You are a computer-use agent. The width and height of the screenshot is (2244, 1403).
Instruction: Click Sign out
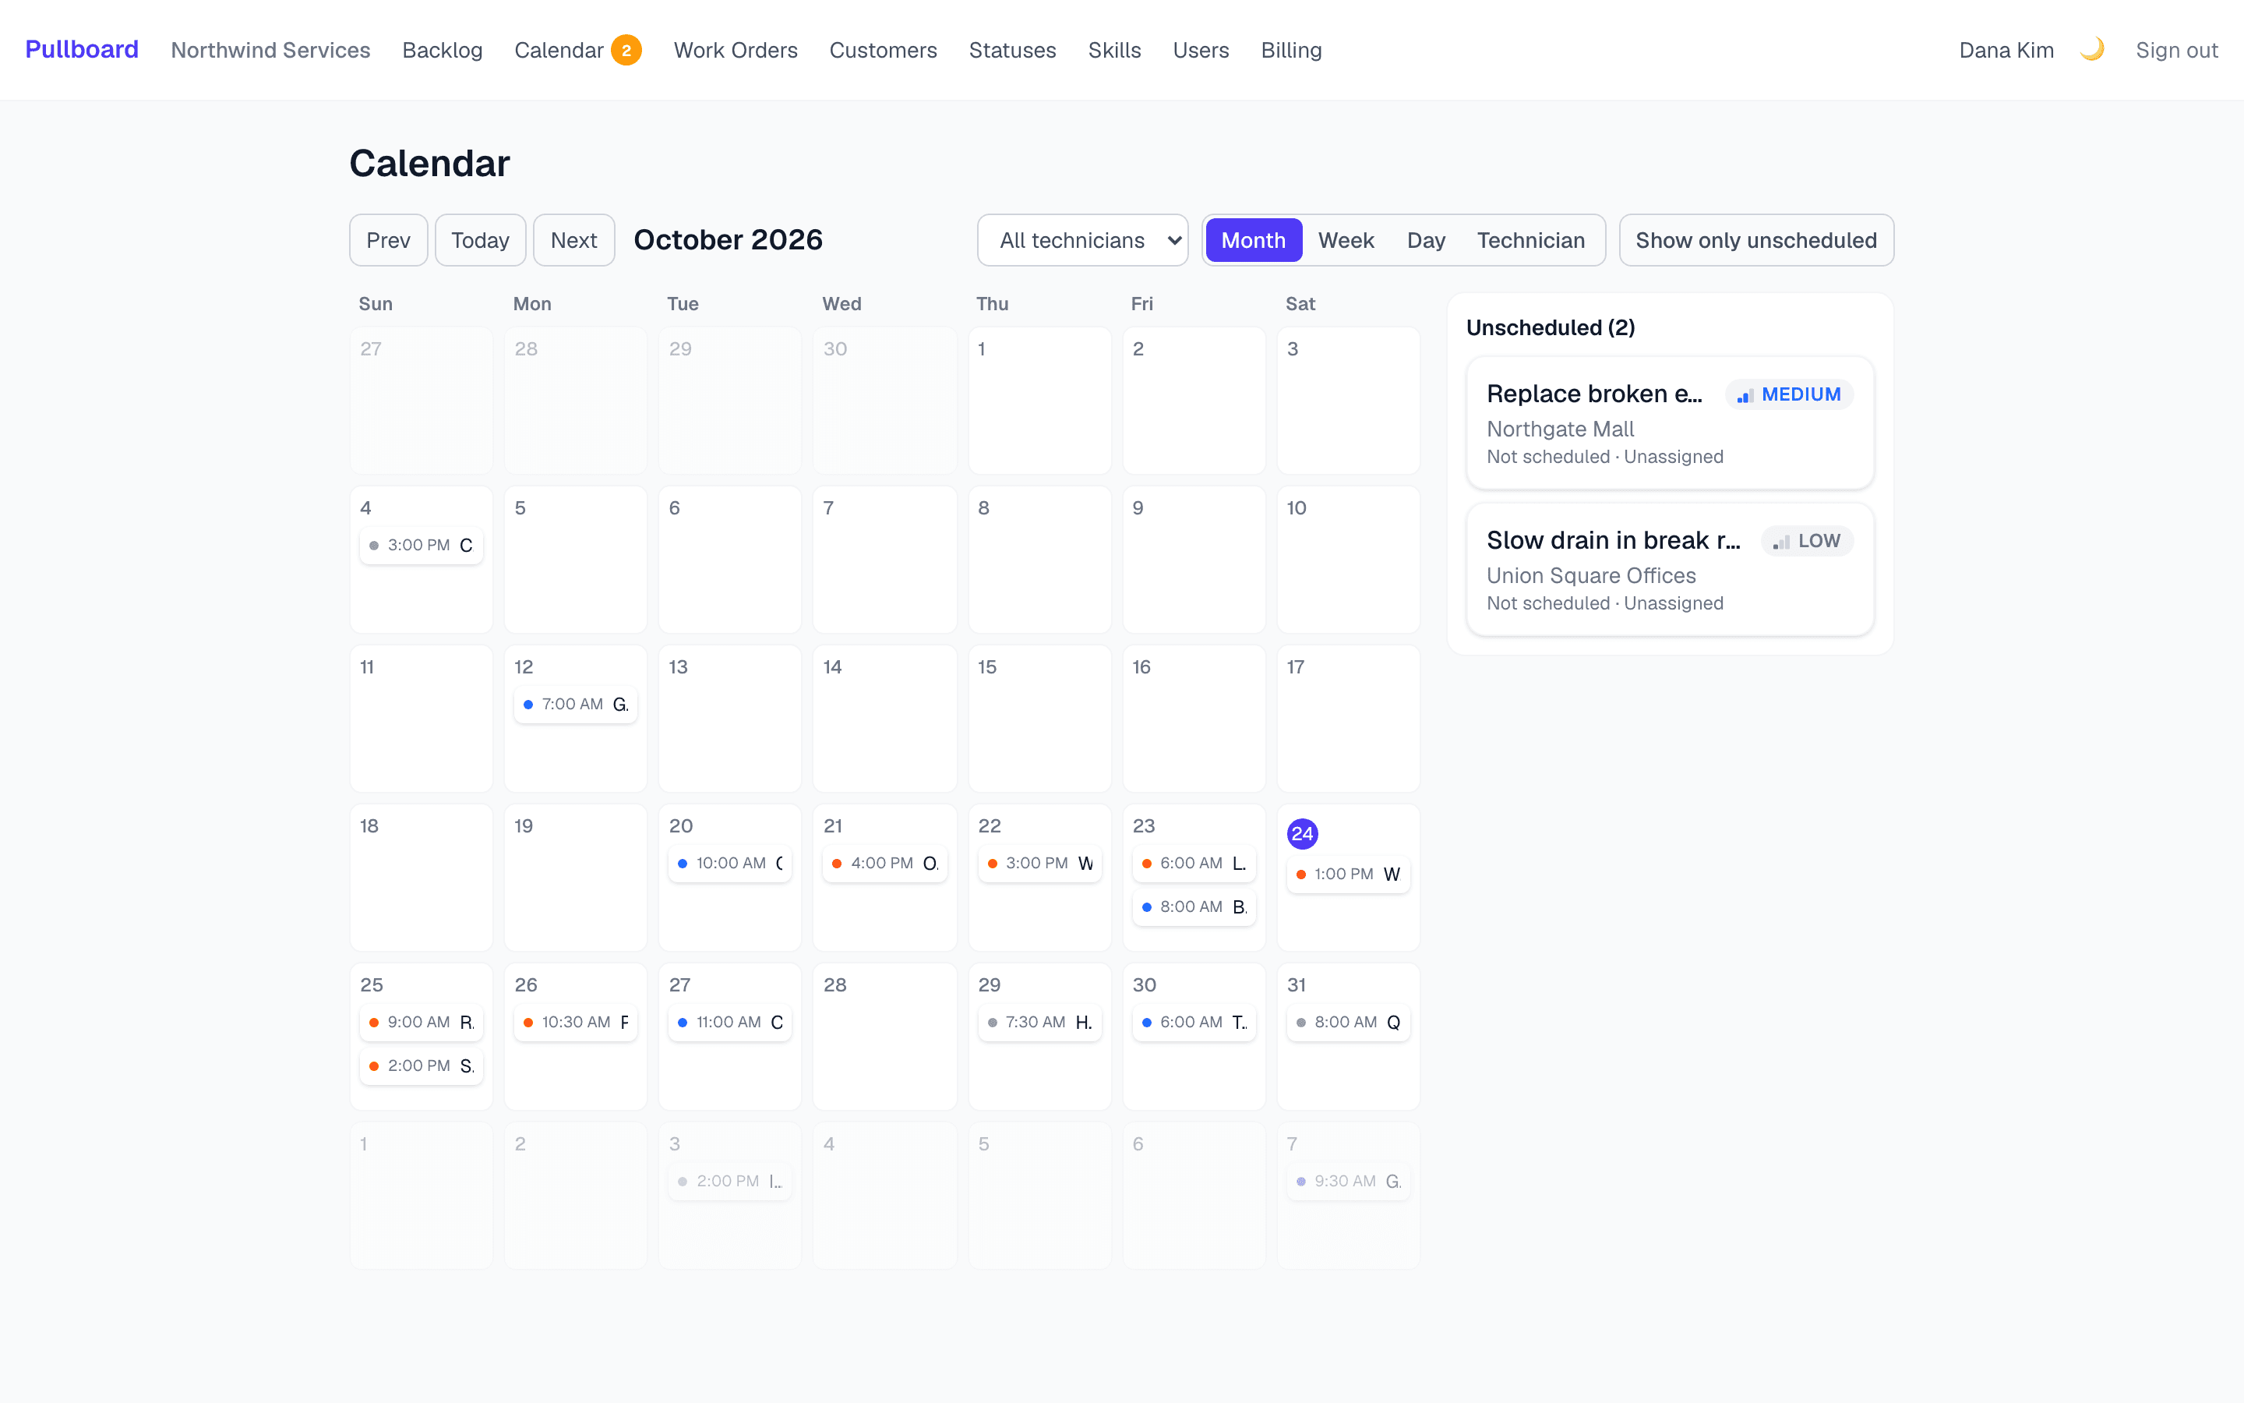coord(2176,50)
